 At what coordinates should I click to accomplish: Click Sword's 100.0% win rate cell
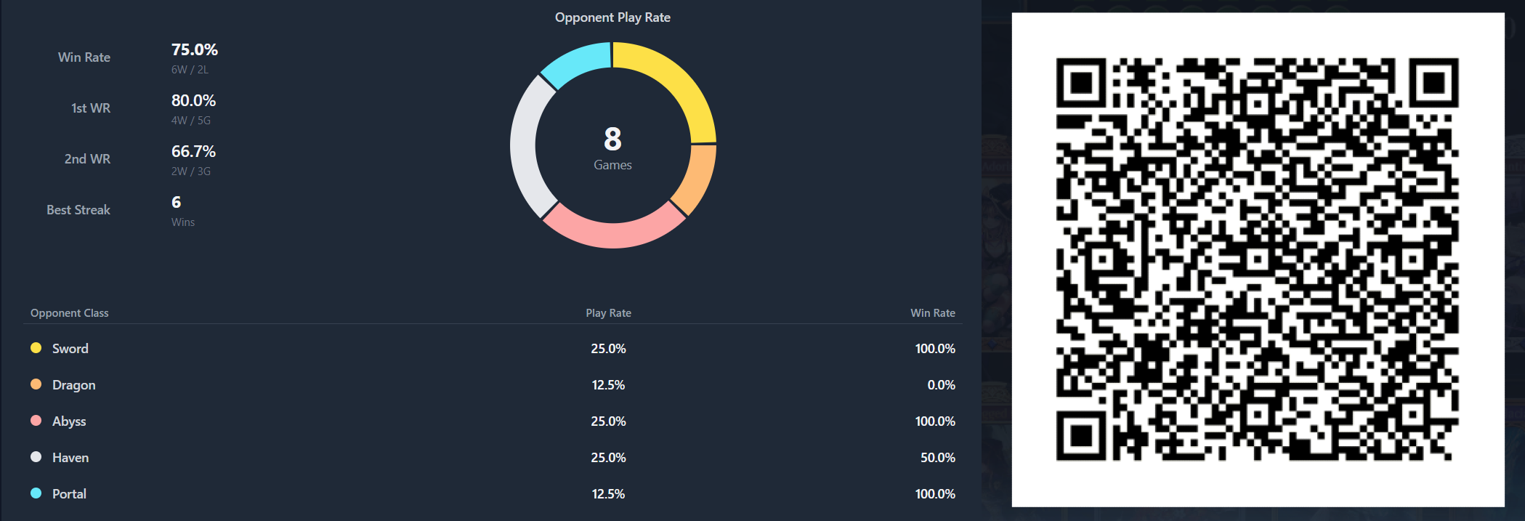tap(935, 349)
